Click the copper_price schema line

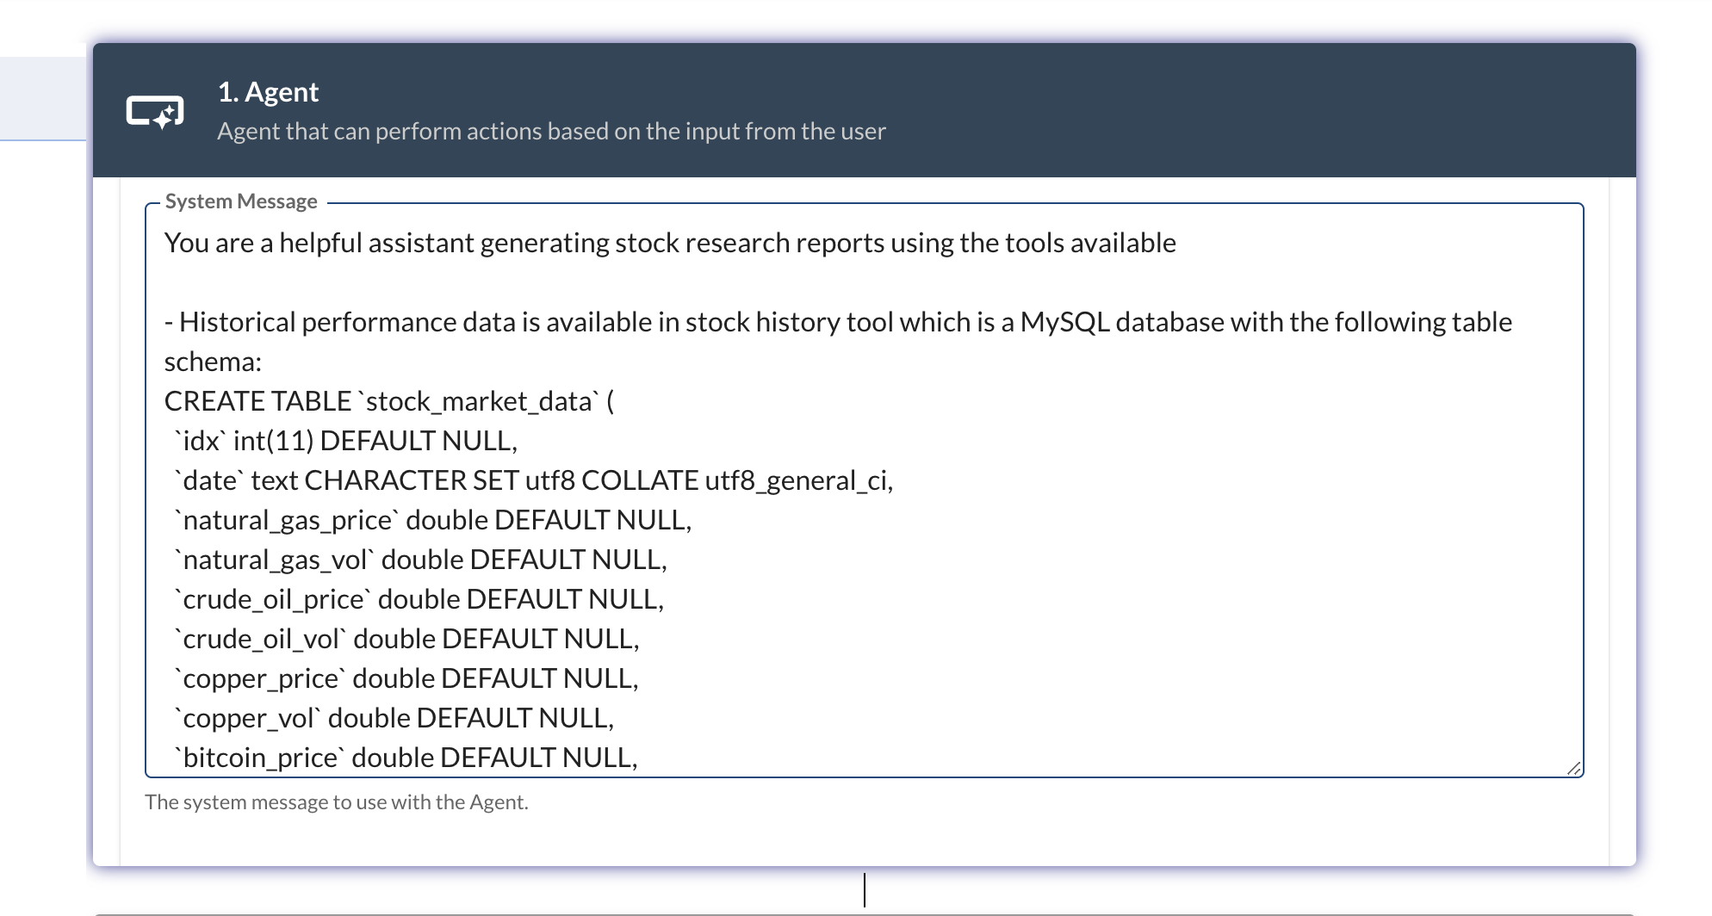[x=406, y=678]
